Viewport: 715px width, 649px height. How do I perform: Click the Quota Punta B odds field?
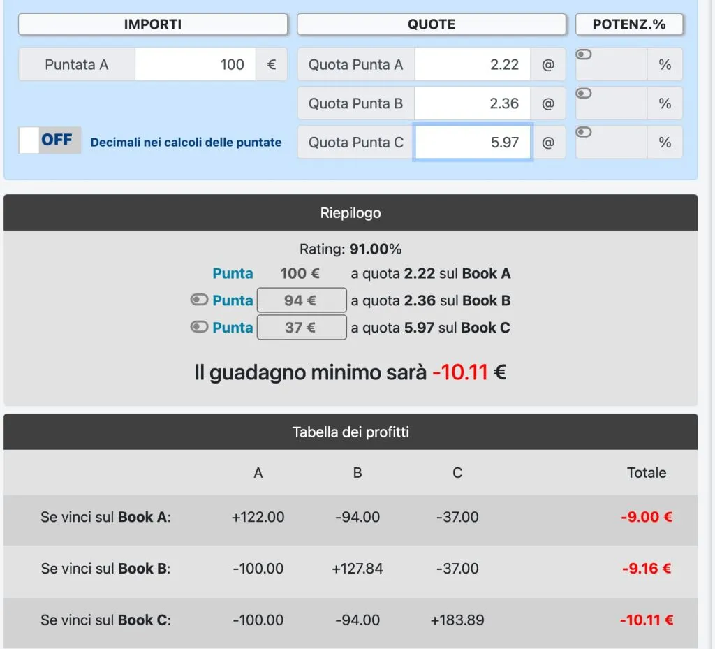pyautogui.click(x=473, y=103)
